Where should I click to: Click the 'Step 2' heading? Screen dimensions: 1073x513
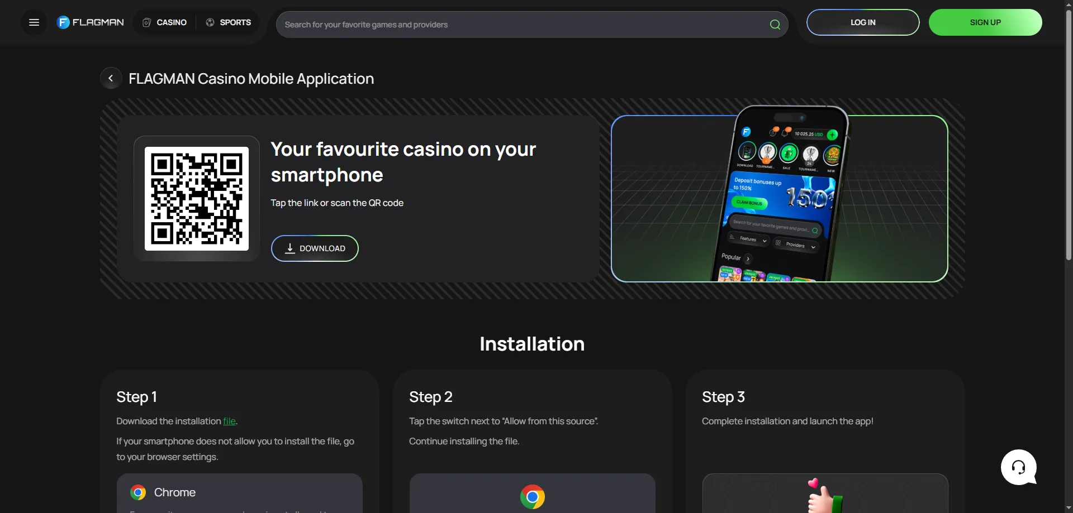(x=431, y=397)
